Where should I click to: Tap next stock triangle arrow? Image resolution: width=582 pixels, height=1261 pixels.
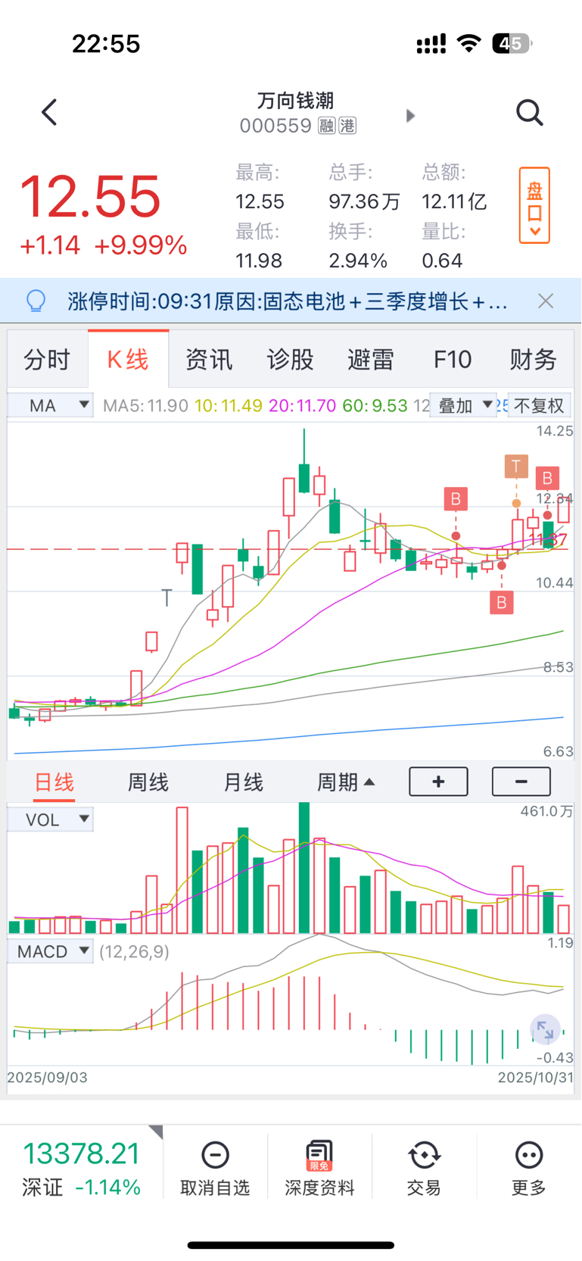(410, 116)
